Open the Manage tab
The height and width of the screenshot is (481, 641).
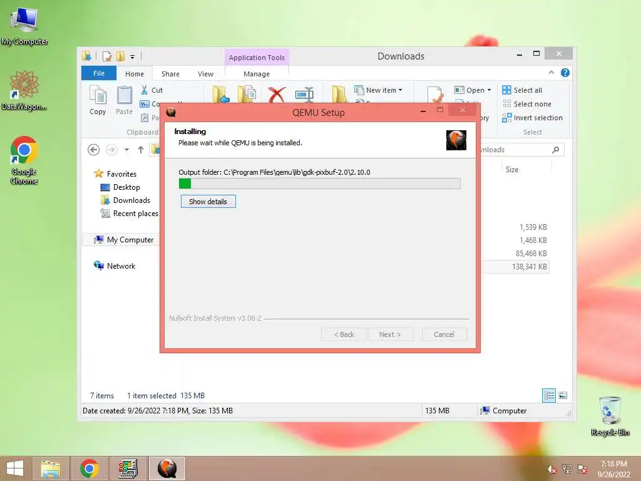tap(257, 74)
